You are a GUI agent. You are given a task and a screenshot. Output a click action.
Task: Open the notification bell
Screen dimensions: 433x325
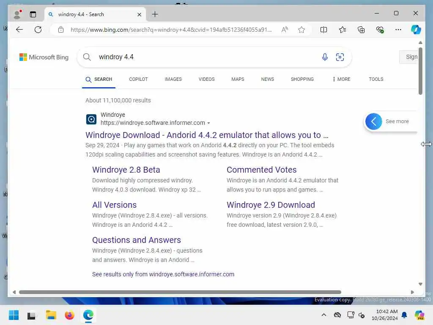[x=404, y=315]
